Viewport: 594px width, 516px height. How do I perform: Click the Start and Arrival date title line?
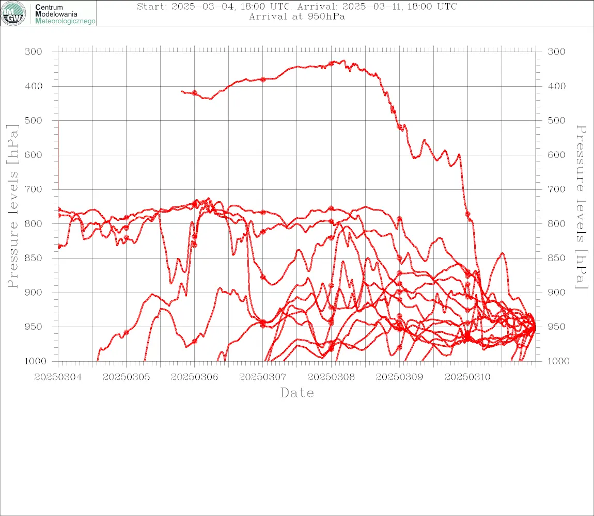(x=297, y=6)
